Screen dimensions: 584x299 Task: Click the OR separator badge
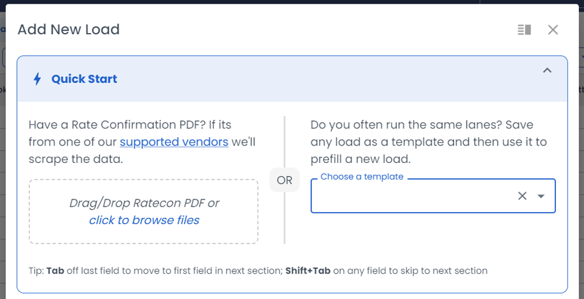tap(284, 180)
